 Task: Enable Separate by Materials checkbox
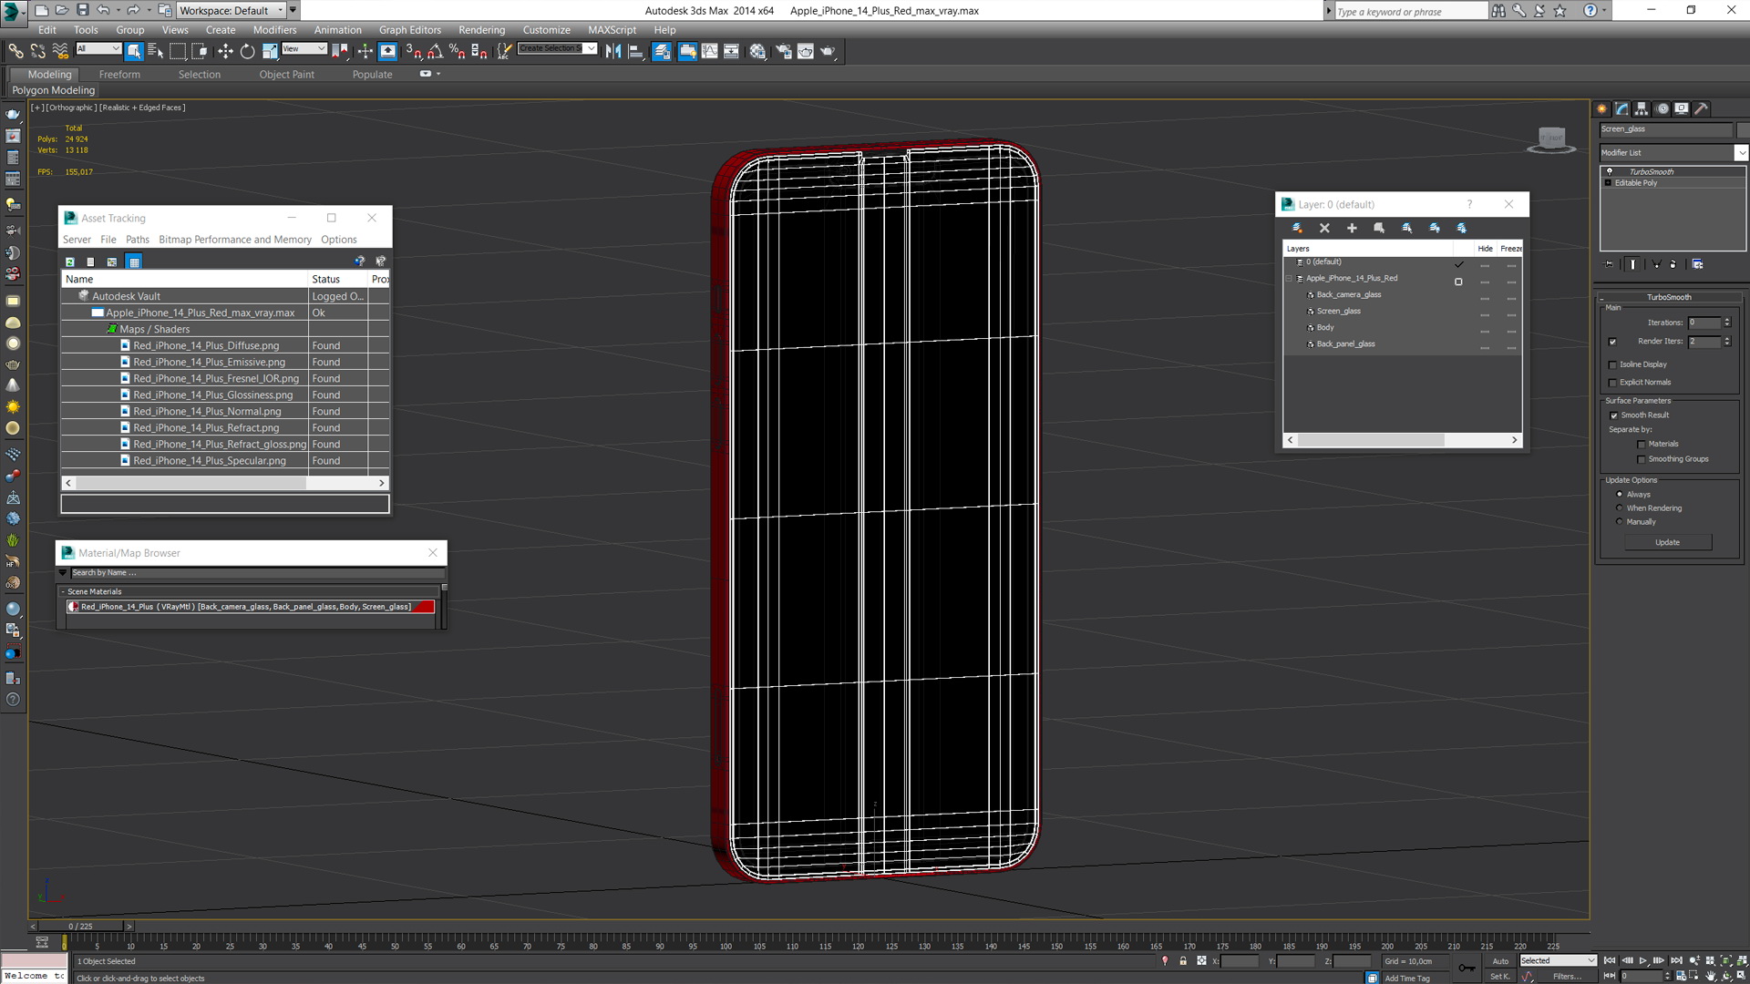[1642, 445]
